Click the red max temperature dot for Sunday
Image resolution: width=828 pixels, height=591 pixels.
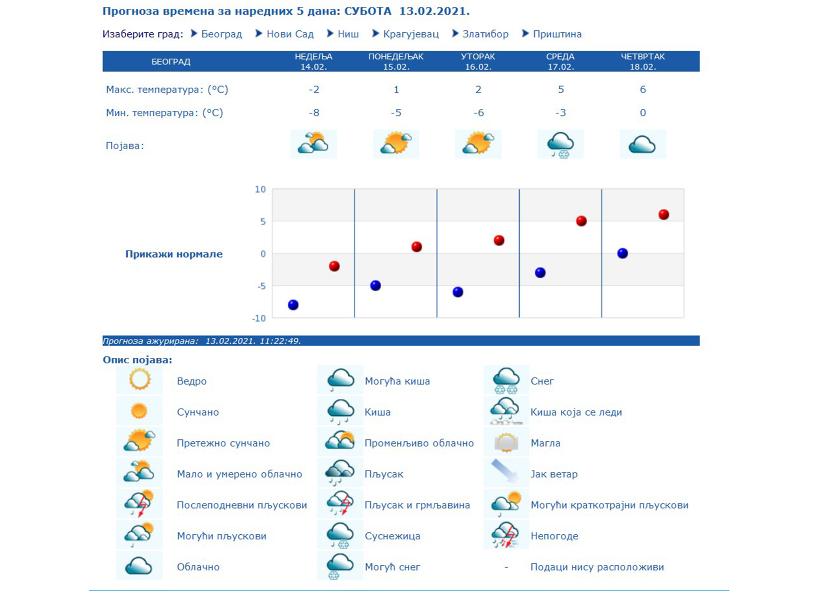[334, 266]
